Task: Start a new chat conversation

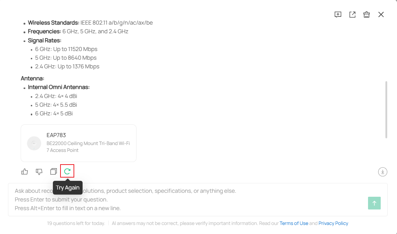Action: 338,14
